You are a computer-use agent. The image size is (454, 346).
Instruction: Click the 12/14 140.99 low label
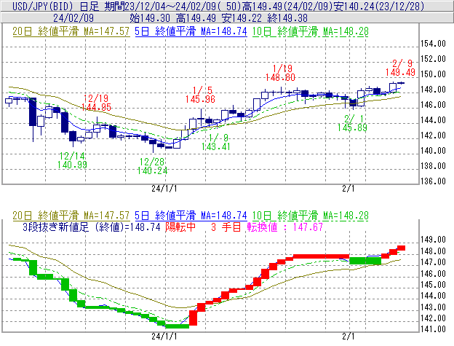[72, 160]
